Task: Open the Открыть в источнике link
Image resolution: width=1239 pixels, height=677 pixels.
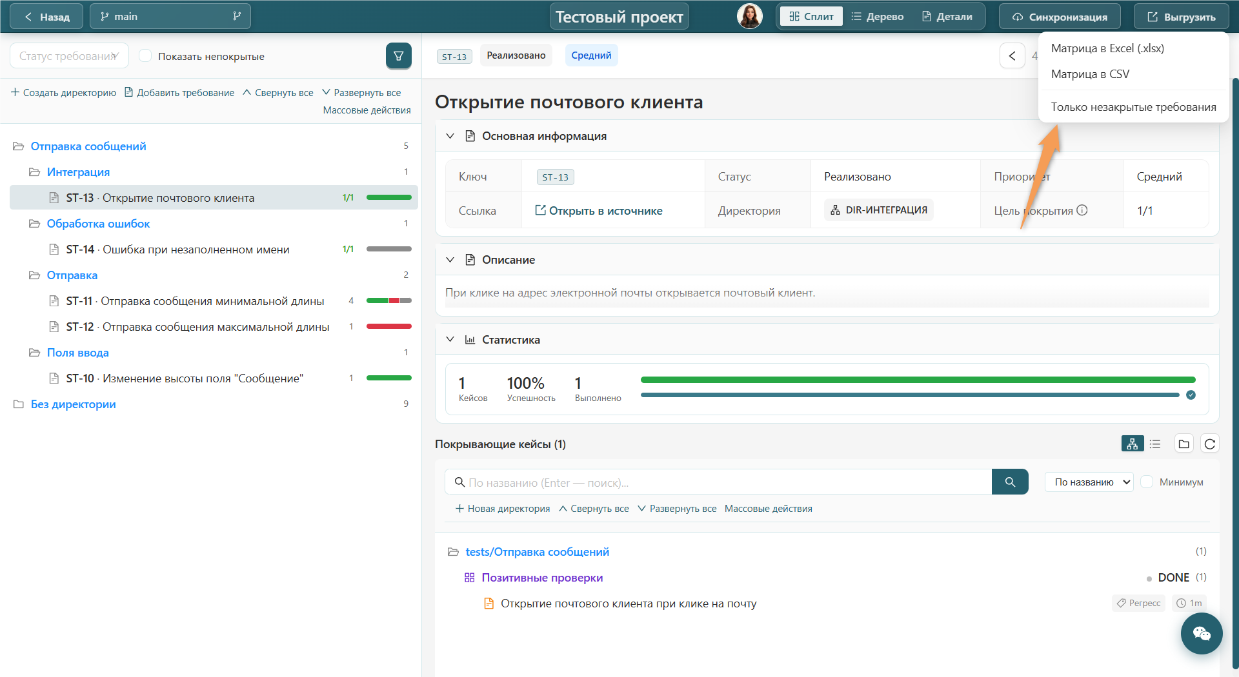Action: coord(599,211)
